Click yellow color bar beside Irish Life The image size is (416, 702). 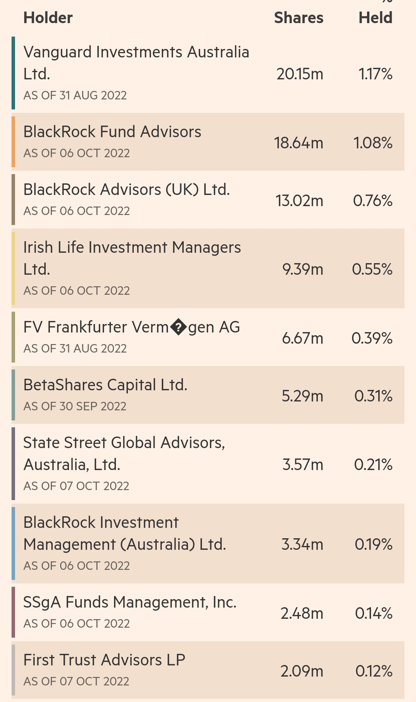coord(13,268)
